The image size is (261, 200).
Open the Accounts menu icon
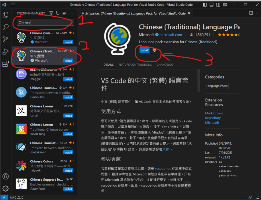(5, 176)
